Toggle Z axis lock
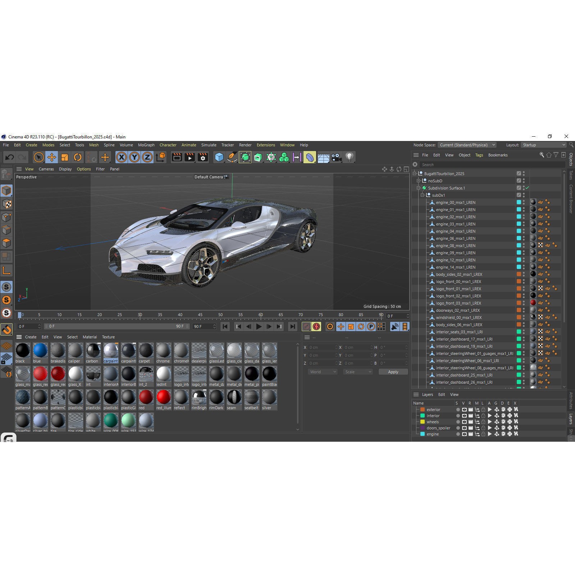The width and height of the screenshot is (575, 575). point(147,157)
